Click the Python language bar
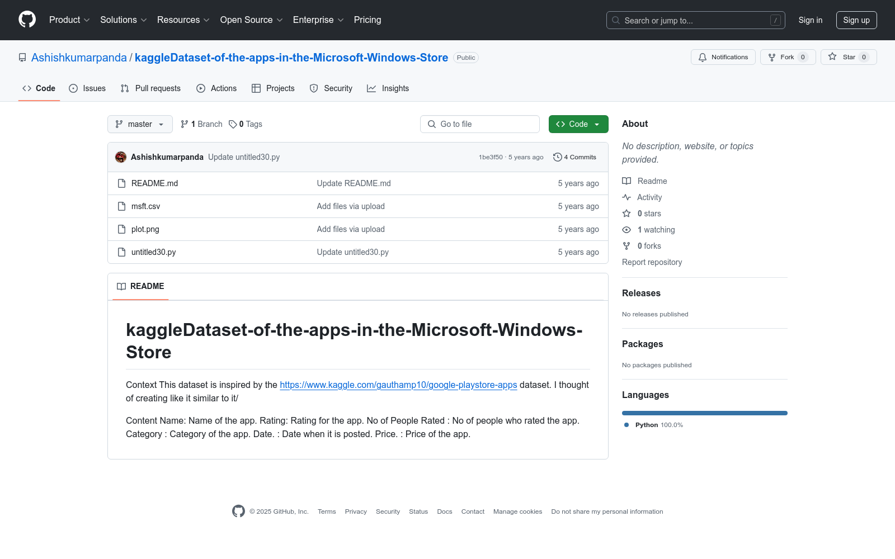895x559 pixels. 705,413
